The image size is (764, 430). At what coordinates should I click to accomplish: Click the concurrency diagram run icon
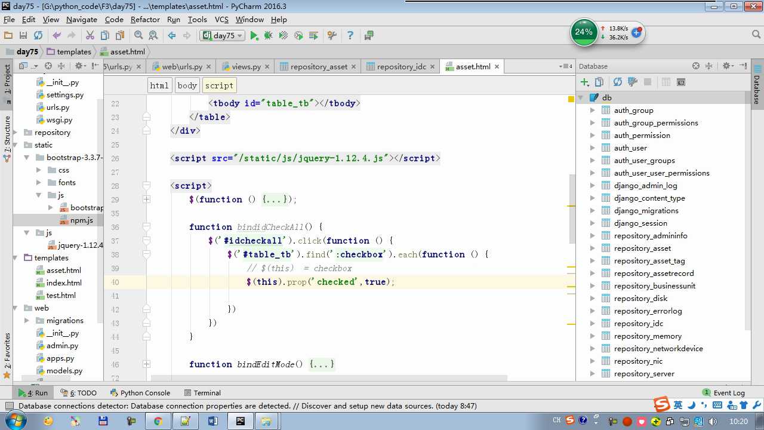313,36
